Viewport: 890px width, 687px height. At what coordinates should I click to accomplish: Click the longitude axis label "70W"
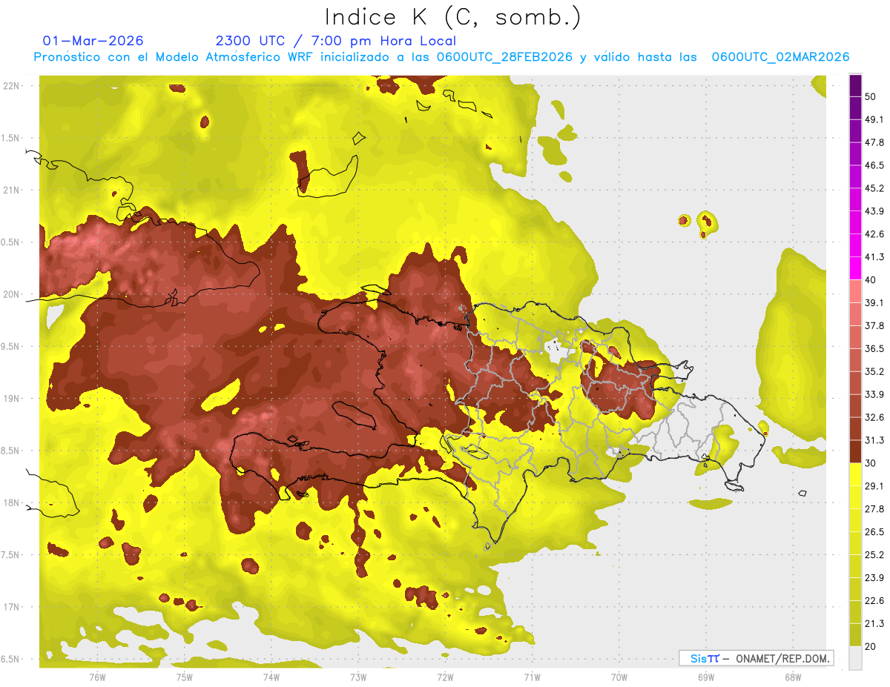coord(619,677)
